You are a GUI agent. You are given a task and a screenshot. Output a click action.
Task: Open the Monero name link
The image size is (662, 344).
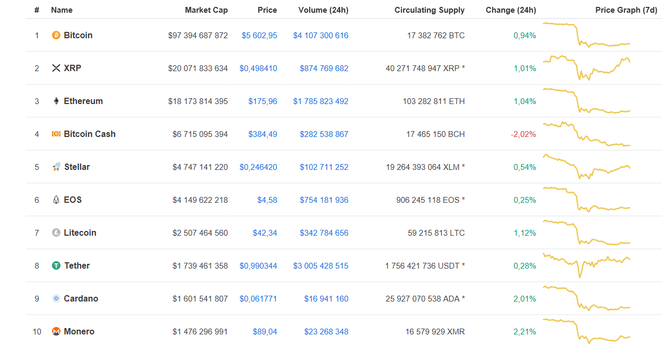79,331
